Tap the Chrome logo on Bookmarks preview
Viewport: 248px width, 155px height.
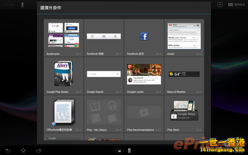click(x=77, y=45)
